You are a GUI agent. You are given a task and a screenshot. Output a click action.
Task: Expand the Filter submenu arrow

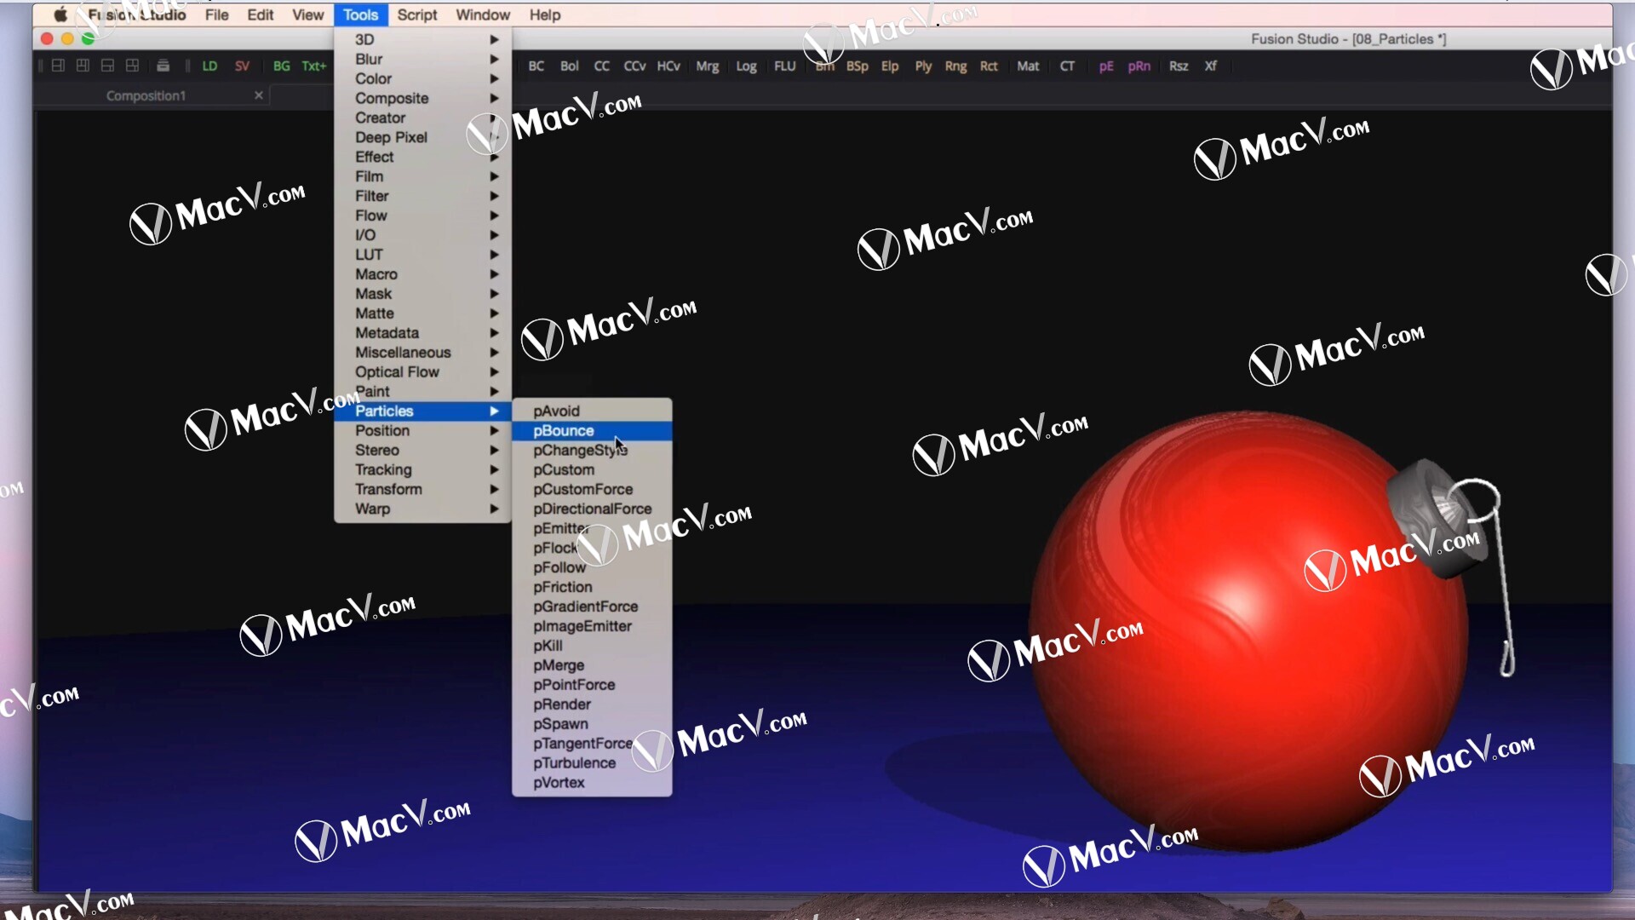point(494,196)
